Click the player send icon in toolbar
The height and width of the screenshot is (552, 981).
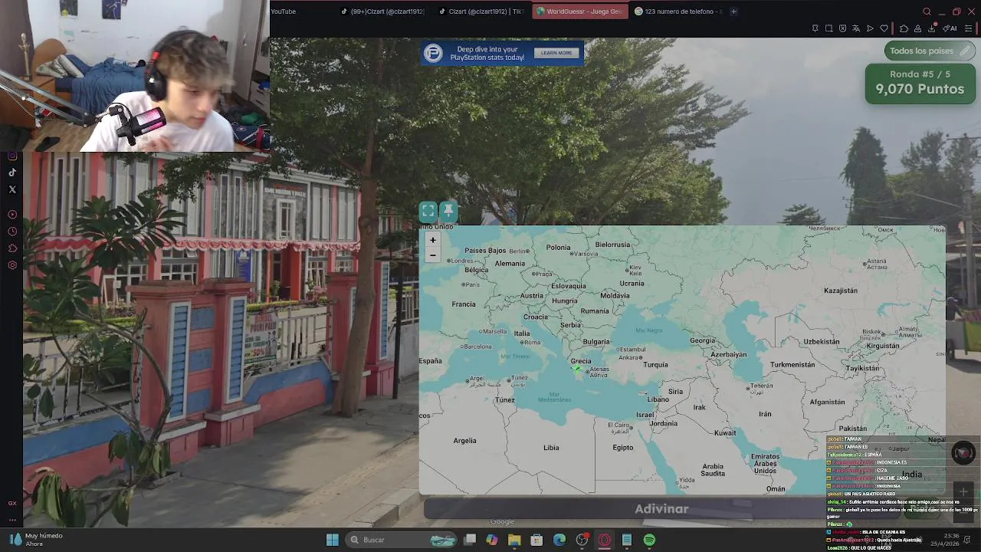coord(870,28)
